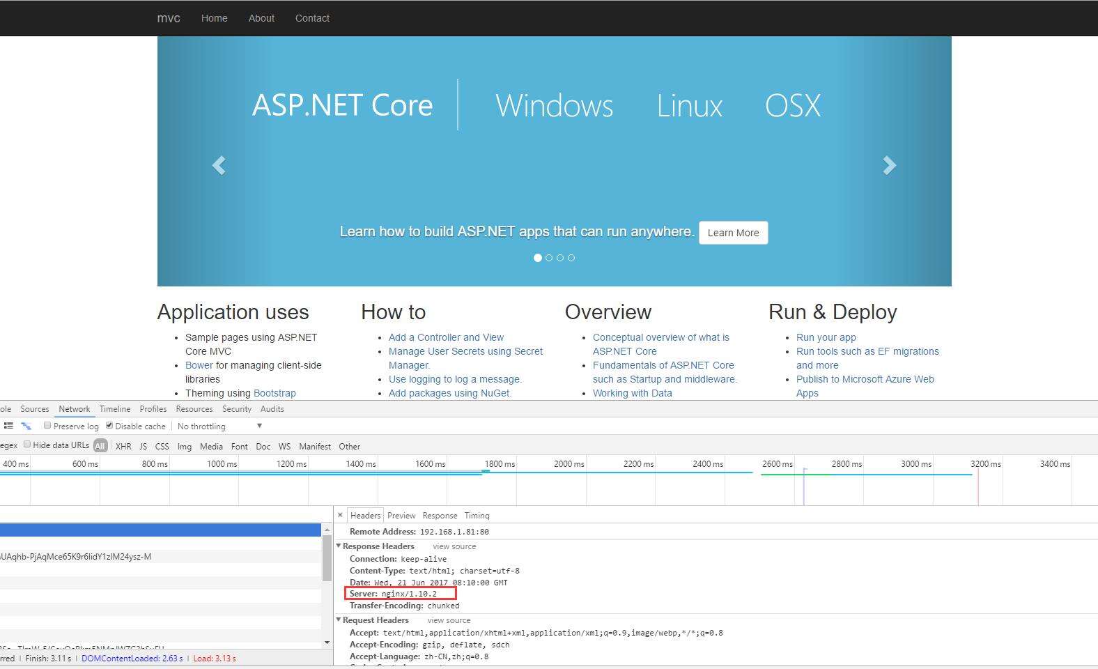Toggle the large request rows view icon
The width and height of the screenshot is (1098, 669).
8,426
